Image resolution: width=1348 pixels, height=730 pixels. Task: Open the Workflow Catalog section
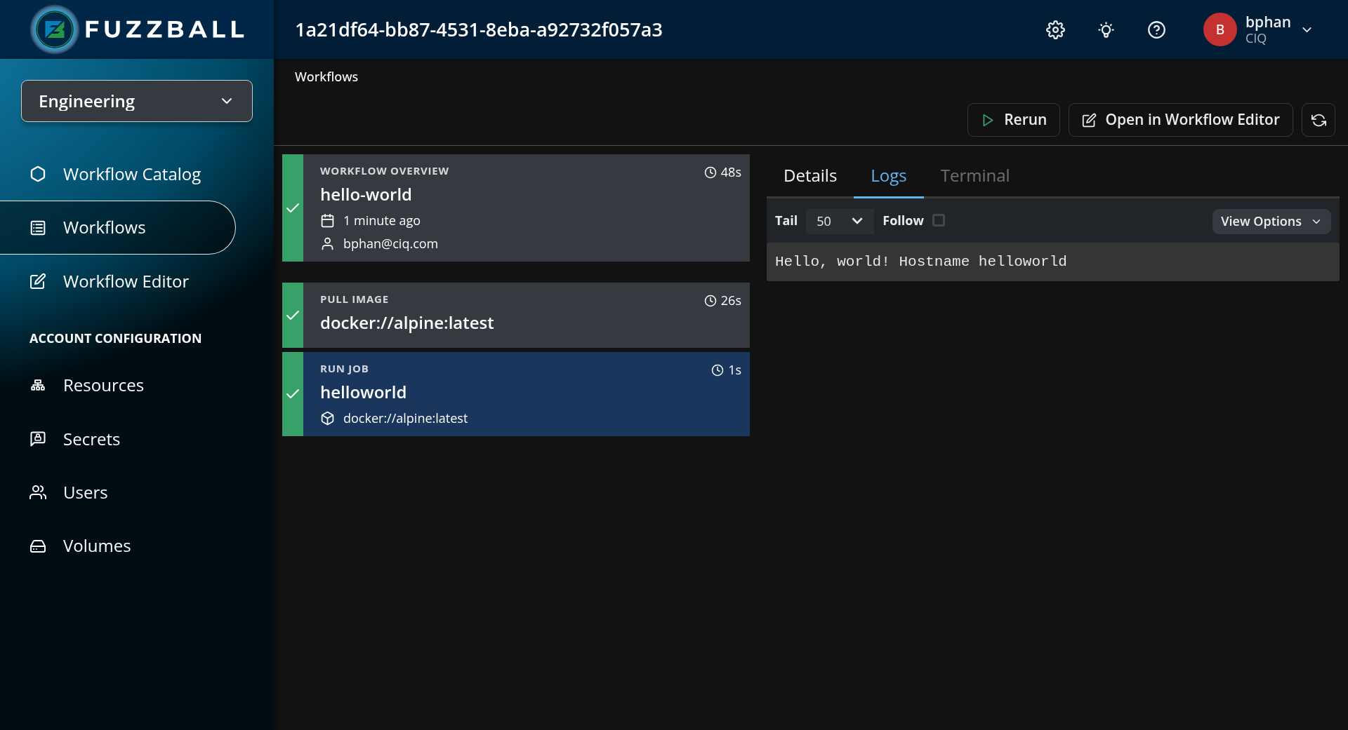(131, 174)
